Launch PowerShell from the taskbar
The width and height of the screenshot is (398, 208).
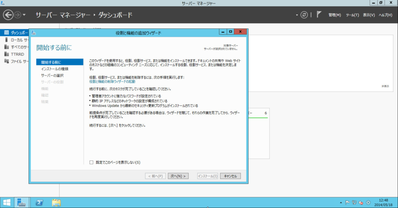pos(39,203)
